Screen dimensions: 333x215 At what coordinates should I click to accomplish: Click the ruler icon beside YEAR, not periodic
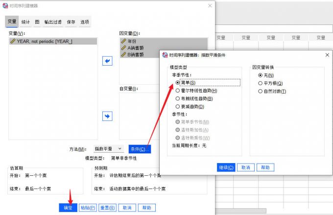pos(13,41)
